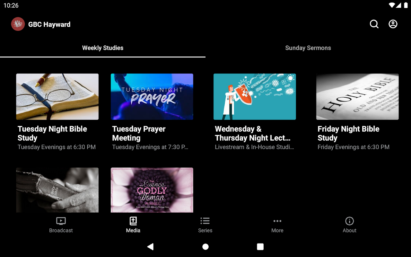This screenshot has height=257, width=411.
Task: Tap the Friday Night Bible Study title
Action: tap(348, 133)
